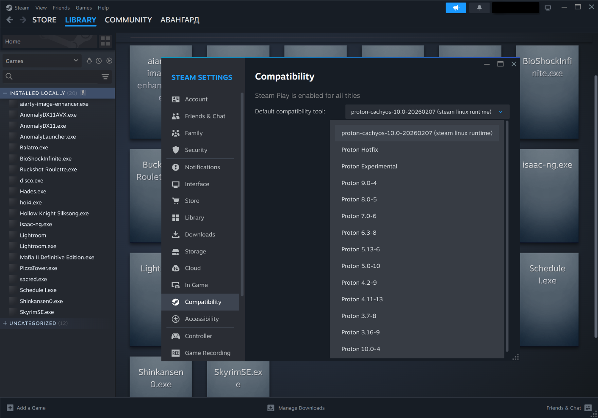Open Friends & Chat in bottom bar
The image size is (598, 418).
(569, 408)
